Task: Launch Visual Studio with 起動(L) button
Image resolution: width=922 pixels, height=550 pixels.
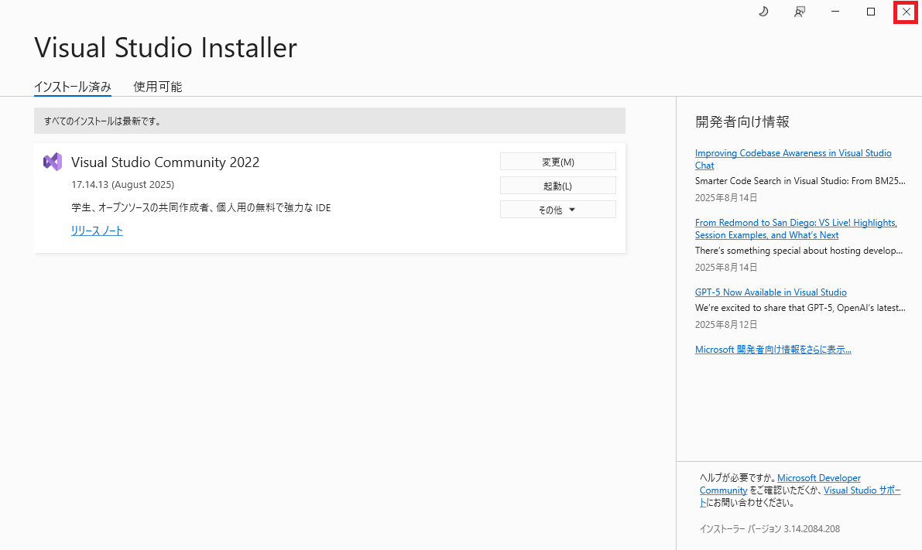Action: [x=557, y=186]
